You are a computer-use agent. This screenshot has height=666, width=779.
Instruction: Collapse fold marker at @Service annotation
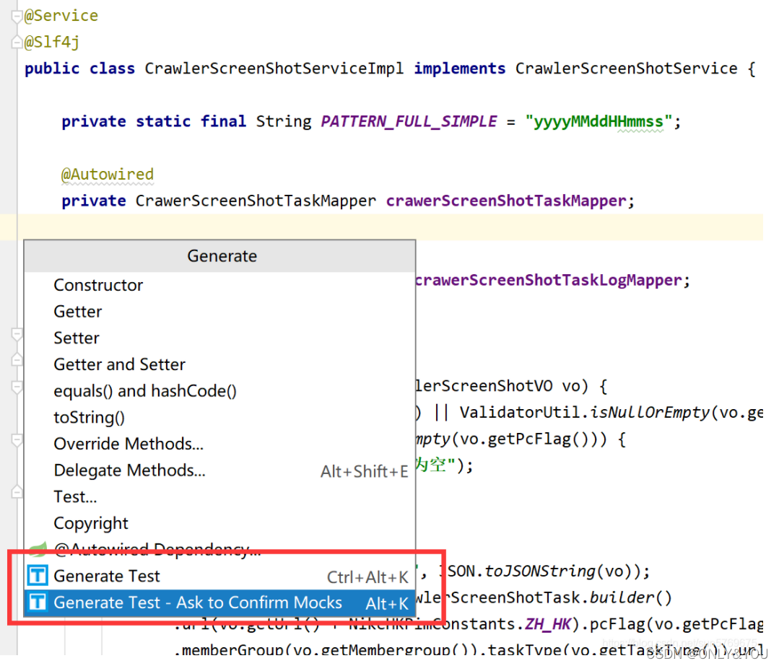[17, 17]
